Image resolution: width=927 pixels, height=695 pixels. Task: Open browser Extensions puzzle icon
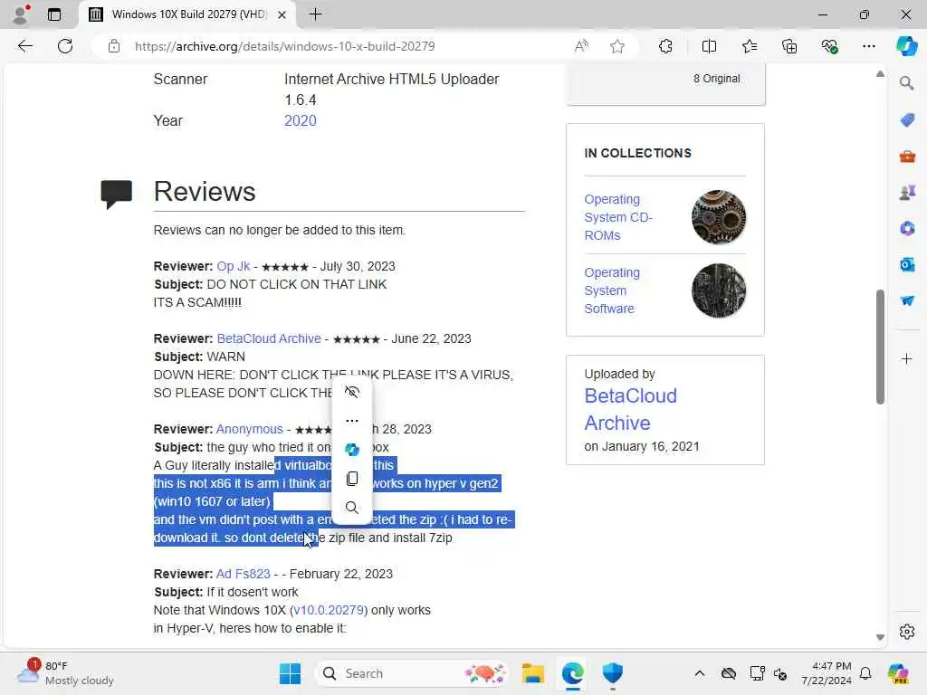tap(665, 46)
